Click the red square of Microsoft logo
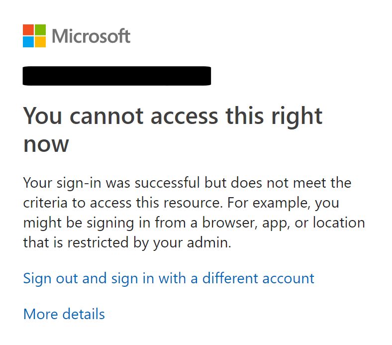Screen dimensions: 392x345 tap(28, 30)
